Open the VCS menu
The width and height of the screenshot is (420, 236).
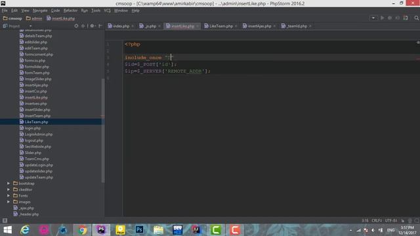point(107,10)
